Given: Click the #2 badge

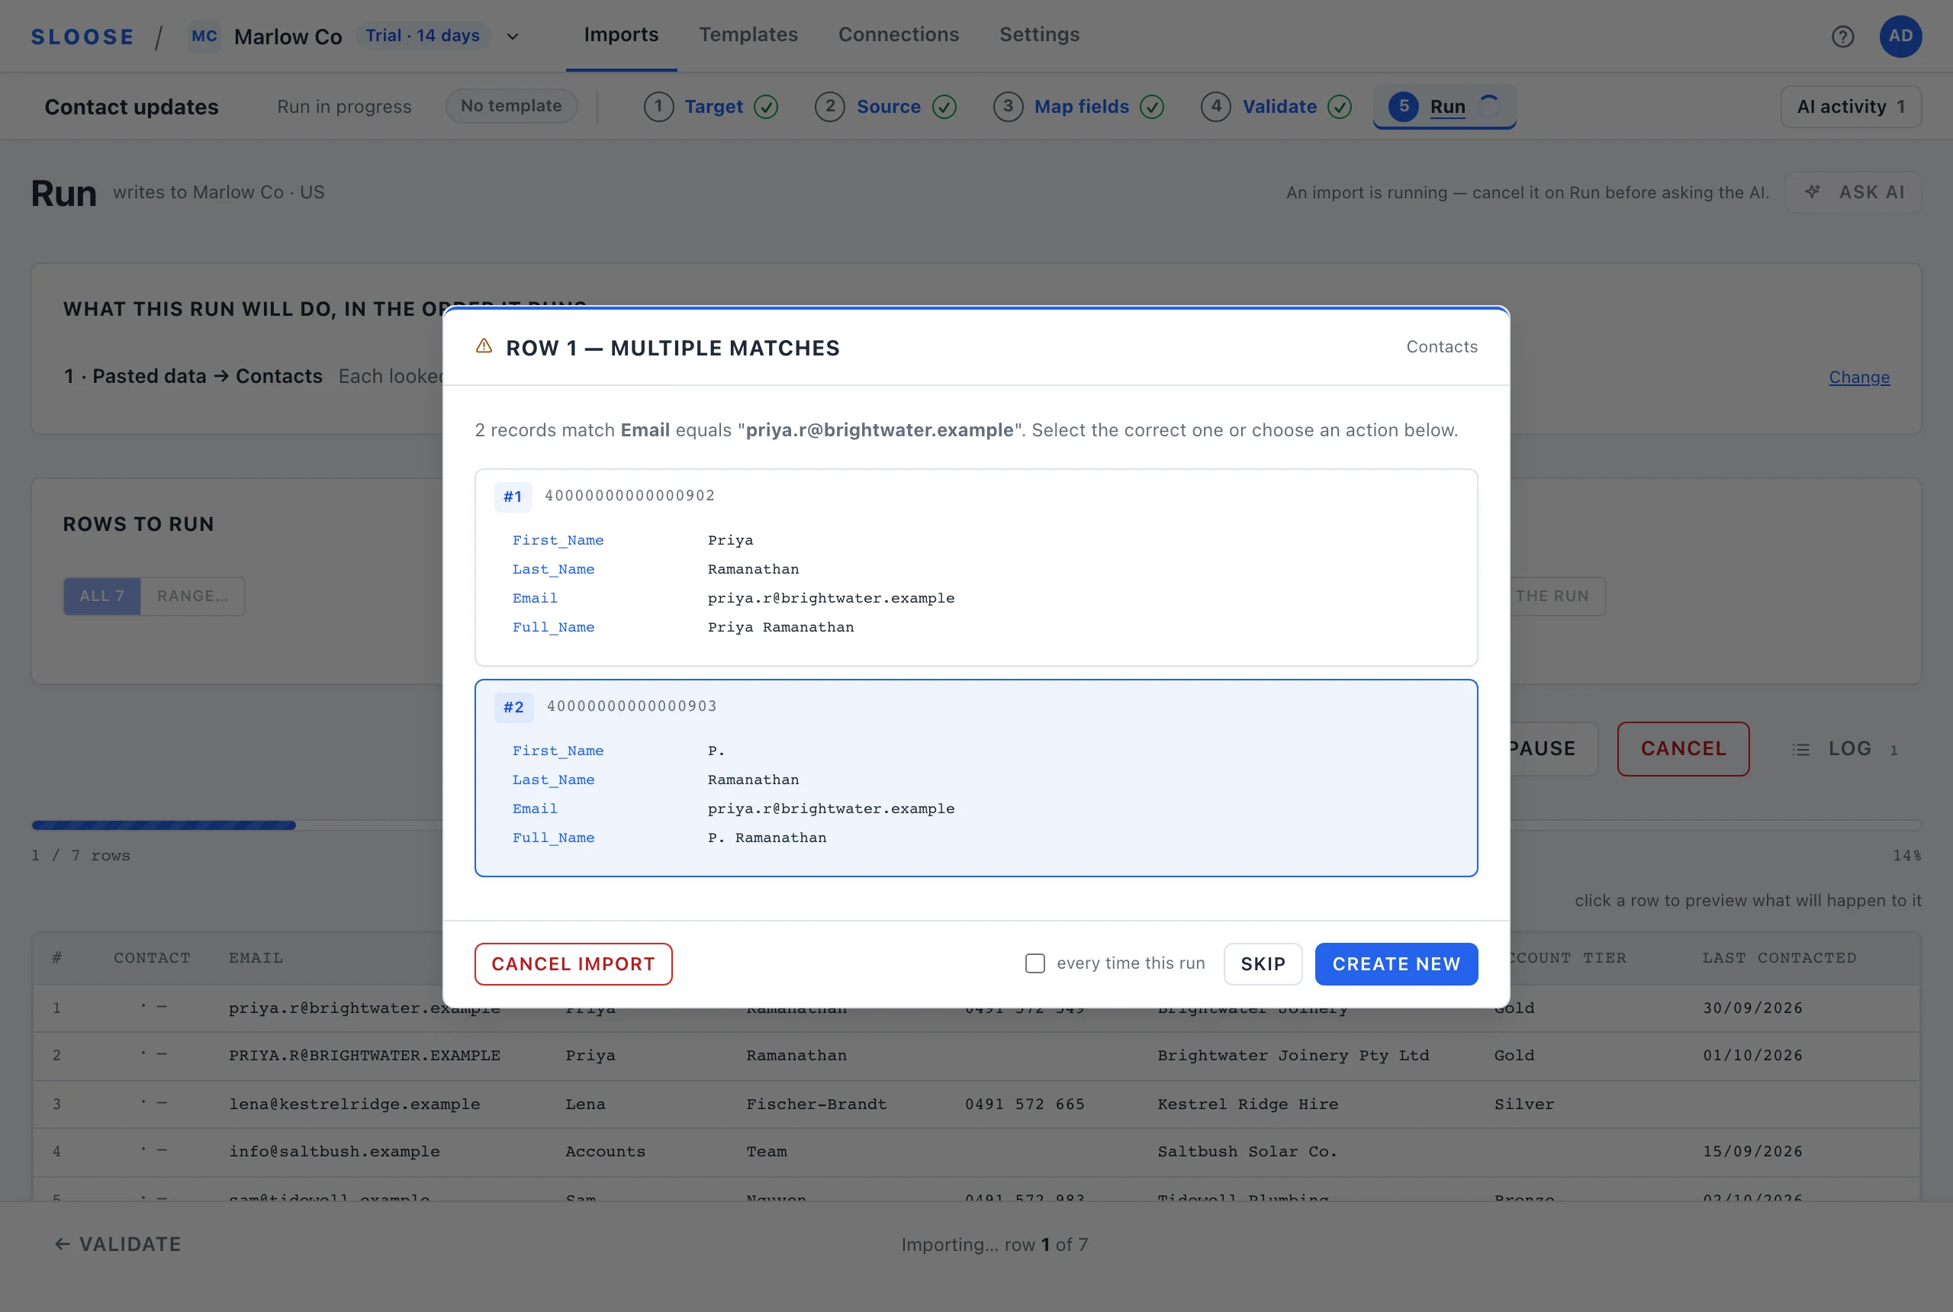Looking at the screenshot, I should tap(513, 707).
